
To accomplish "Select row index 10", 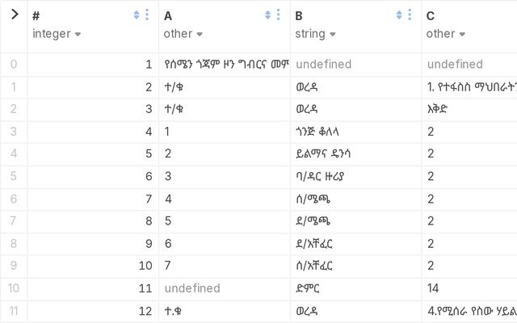I will click(13, 288).
